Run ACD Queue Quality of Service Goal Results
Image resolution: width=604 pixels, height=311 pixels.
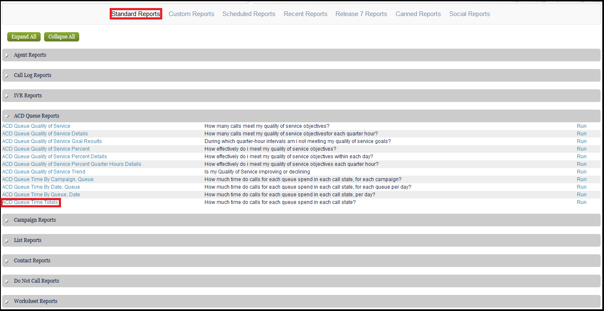pyautogui.click(x=582, y=141)
